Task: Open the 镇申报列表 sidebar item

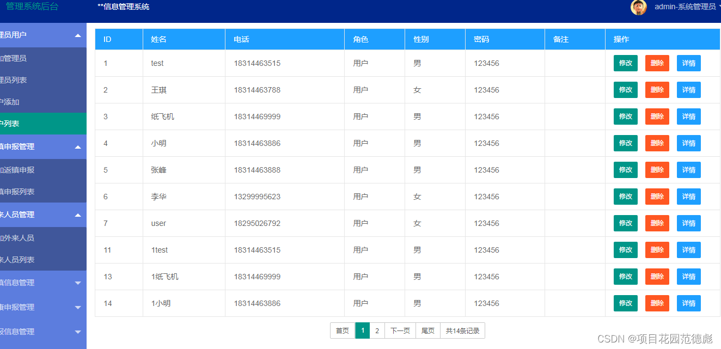Action: coord(43,192)
